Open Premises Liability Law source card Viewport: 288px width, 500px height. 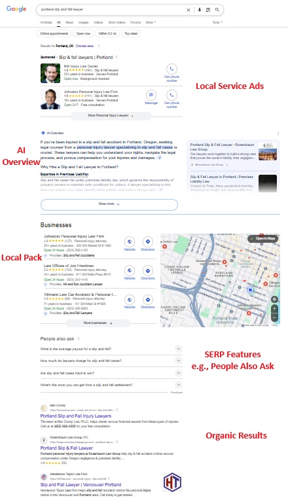pyautogui.click(x=233, y=183)
